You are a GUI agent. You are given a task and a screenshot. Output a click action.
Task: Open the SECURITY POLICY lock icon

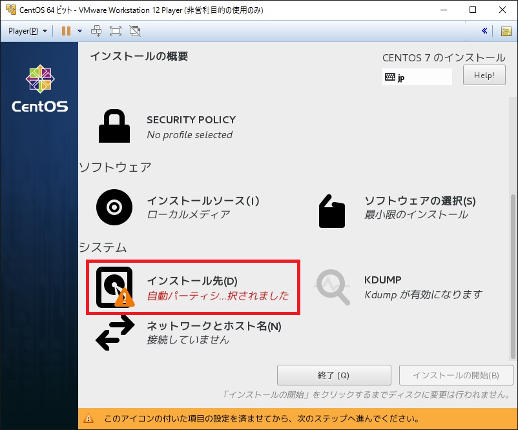[x=114, y=127]
